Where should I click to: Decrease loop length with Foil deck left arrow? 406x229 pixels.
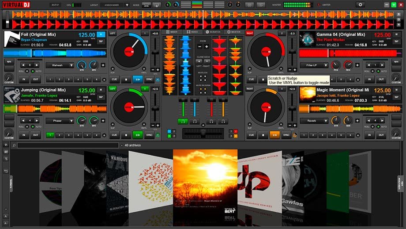click(23, 65)
